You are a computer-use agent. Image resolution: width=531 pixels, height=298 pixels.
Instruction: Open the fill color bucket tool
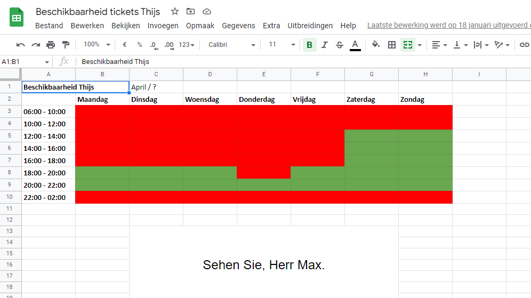pos(376,45)
